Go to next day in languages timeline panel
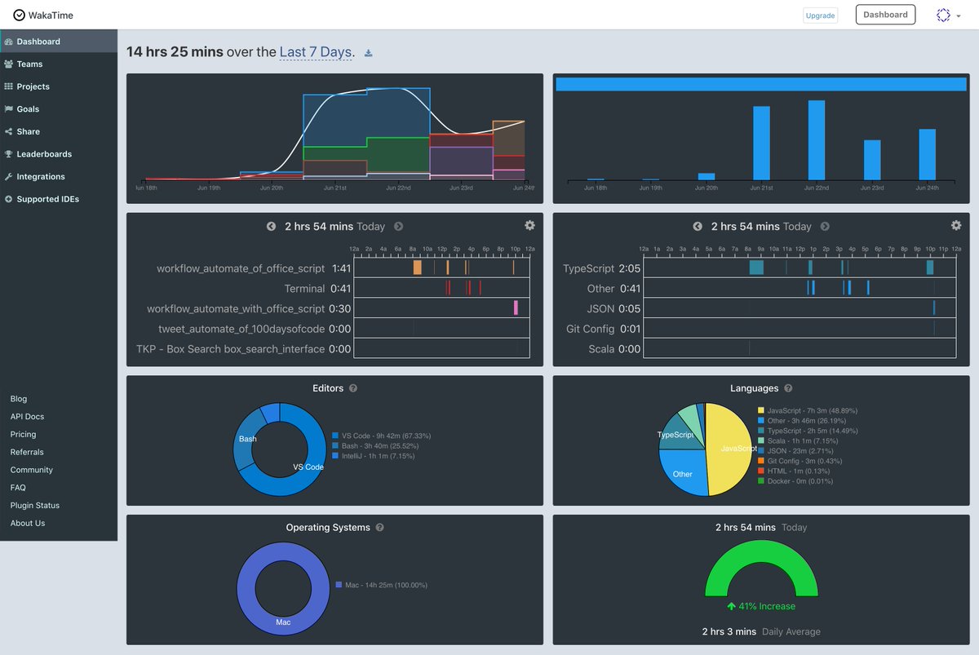The width and height of the screenshot is (979, 655). click(825, 226)
